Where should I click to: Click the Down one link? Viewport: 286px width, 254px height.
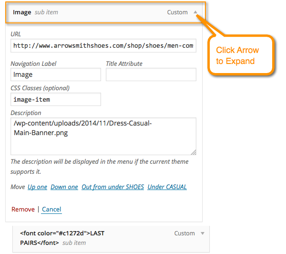point(64,187)
